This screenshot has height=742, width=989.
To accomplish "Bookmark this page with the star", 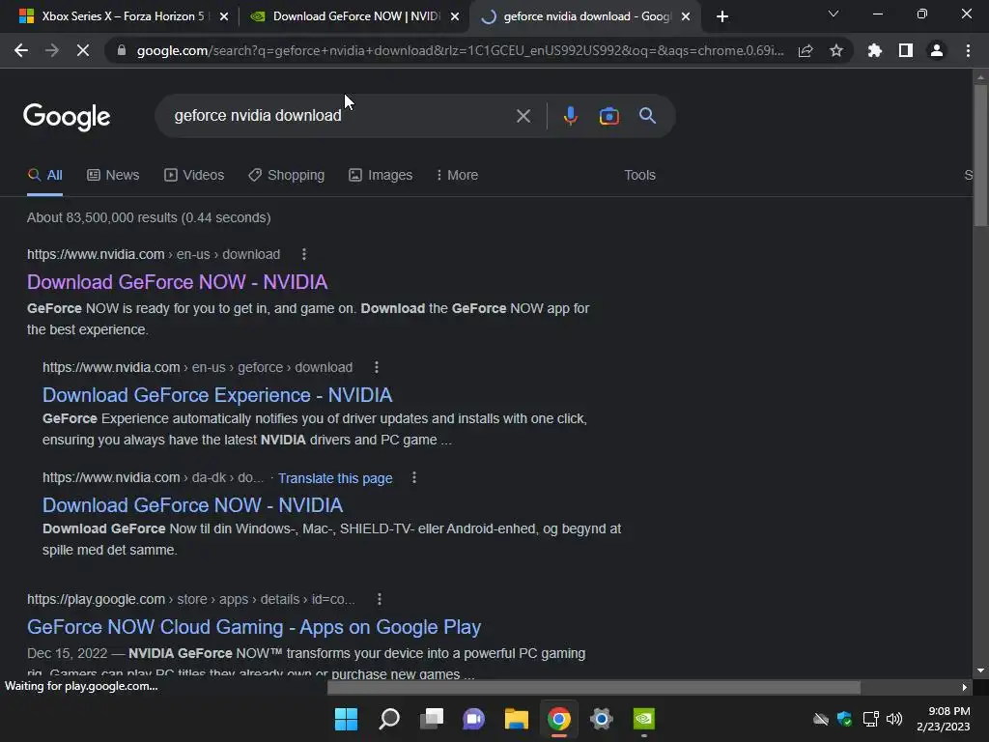I will 836,50.
